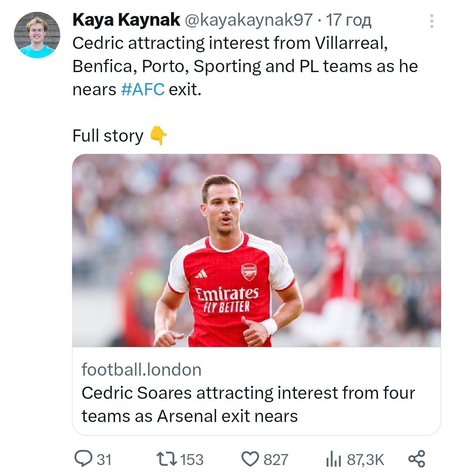Open the Cedric Soares article preview image
The height and width of the screenshot is (476, 455).
click(x=256, y=250)
